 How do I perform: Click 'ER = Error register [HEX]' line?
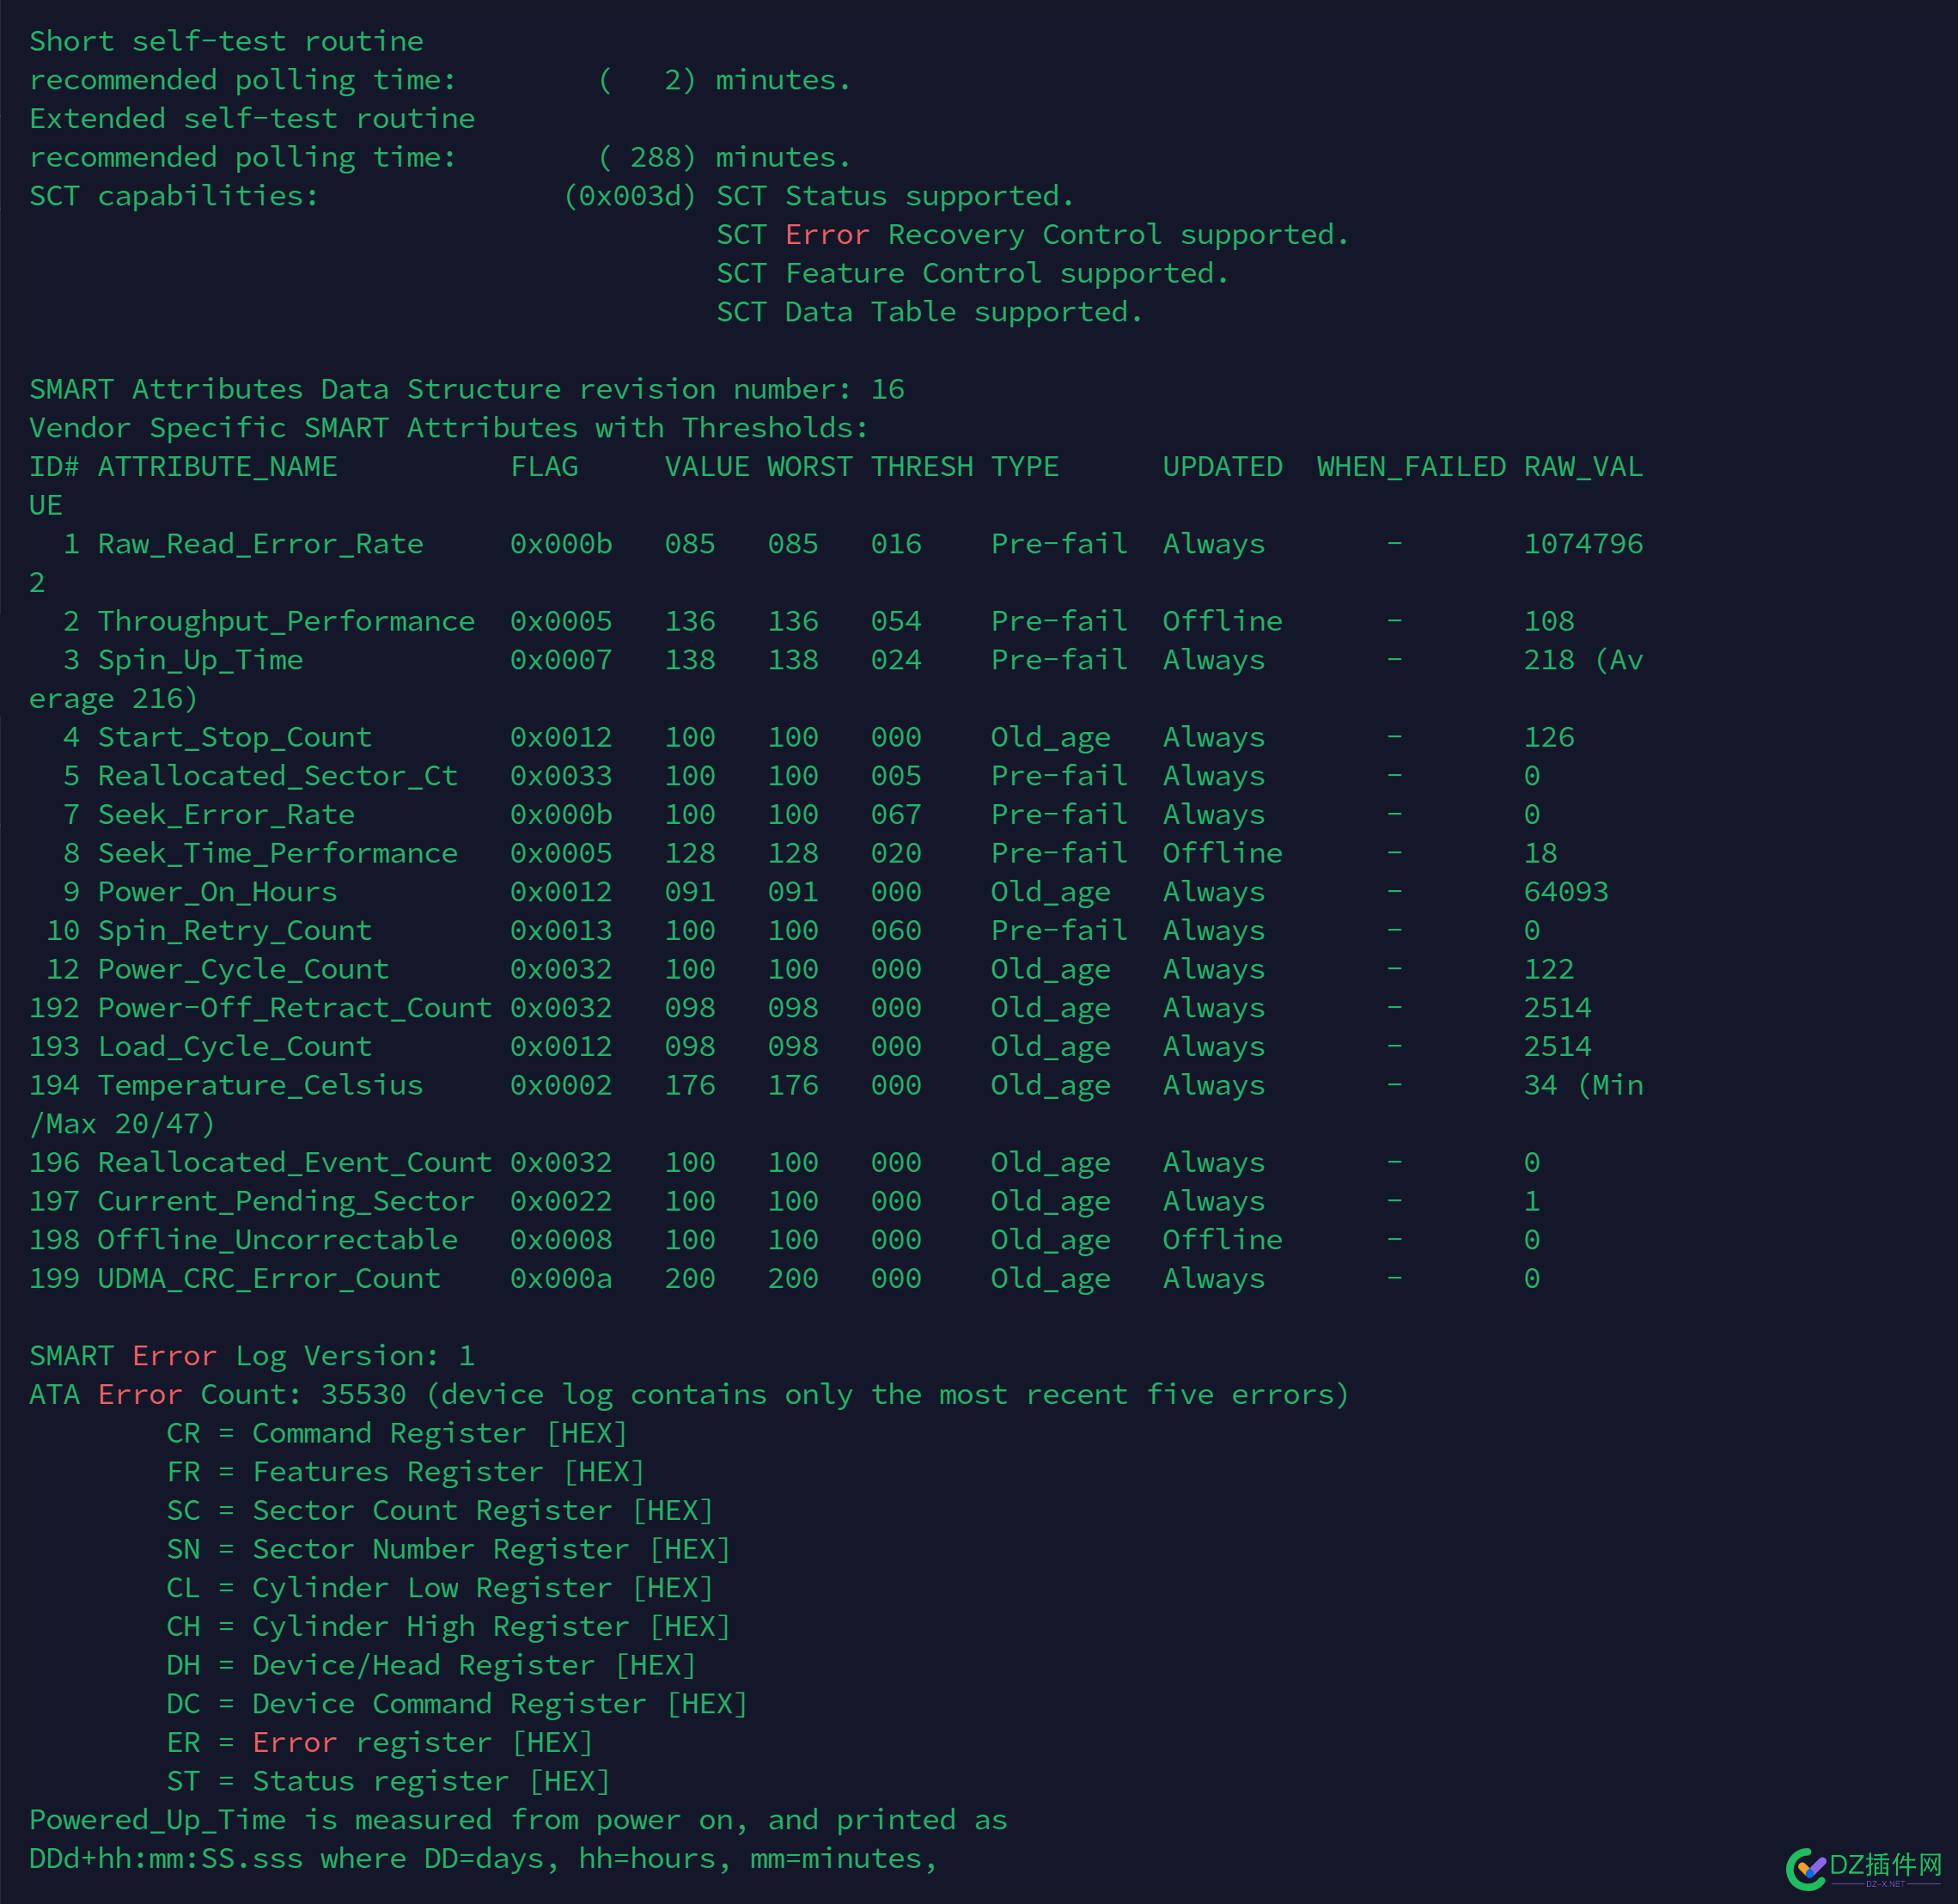click(380, 1743)
